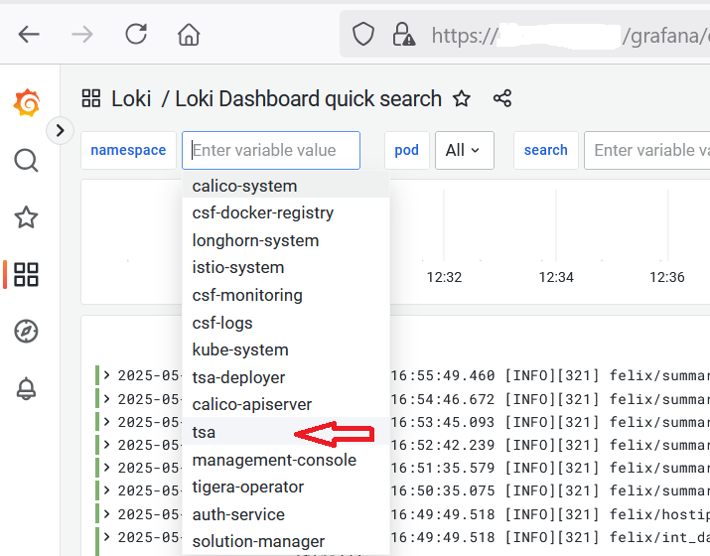Open Grafana search magnifier icon
Image resolution: width=710 pixels, height=556 pixels.
26,160
